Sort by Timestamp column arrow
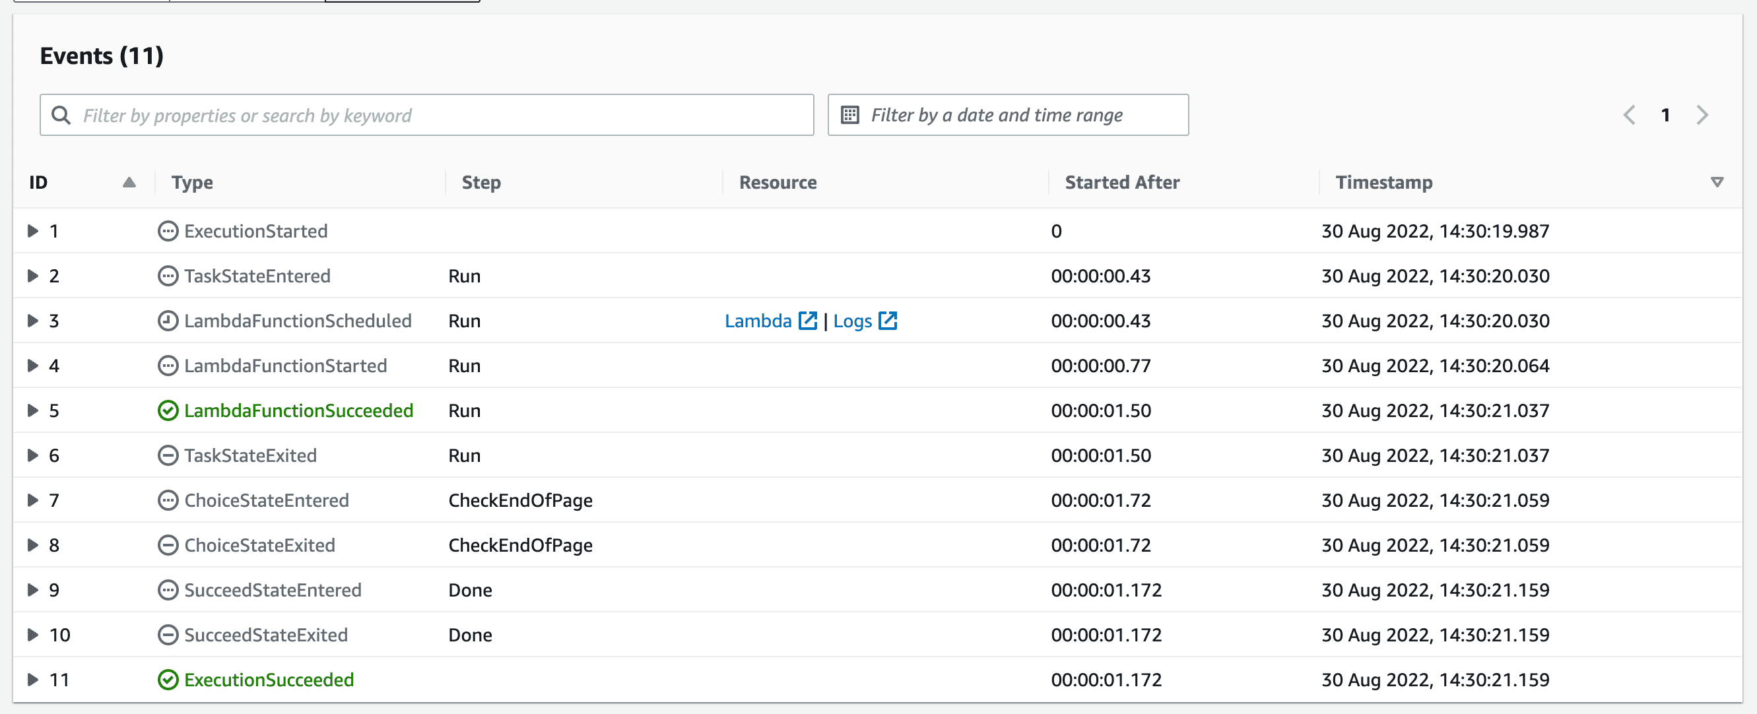This screenshot has width=1757, height=714. 1717,182
